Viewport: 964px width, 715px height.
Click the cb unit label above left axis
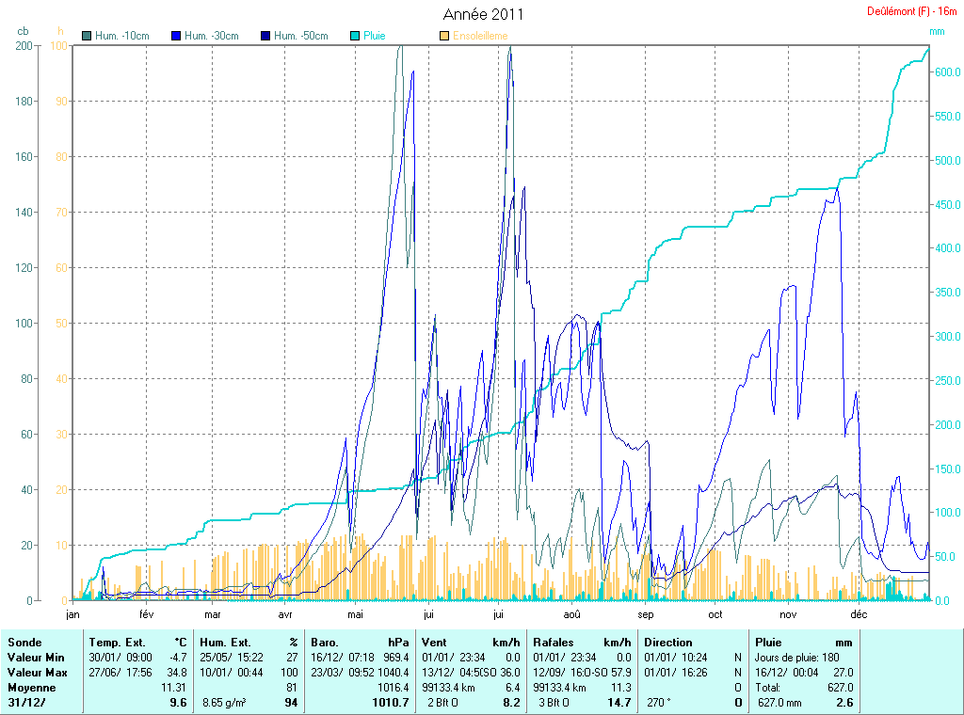(x=23, y=31)
